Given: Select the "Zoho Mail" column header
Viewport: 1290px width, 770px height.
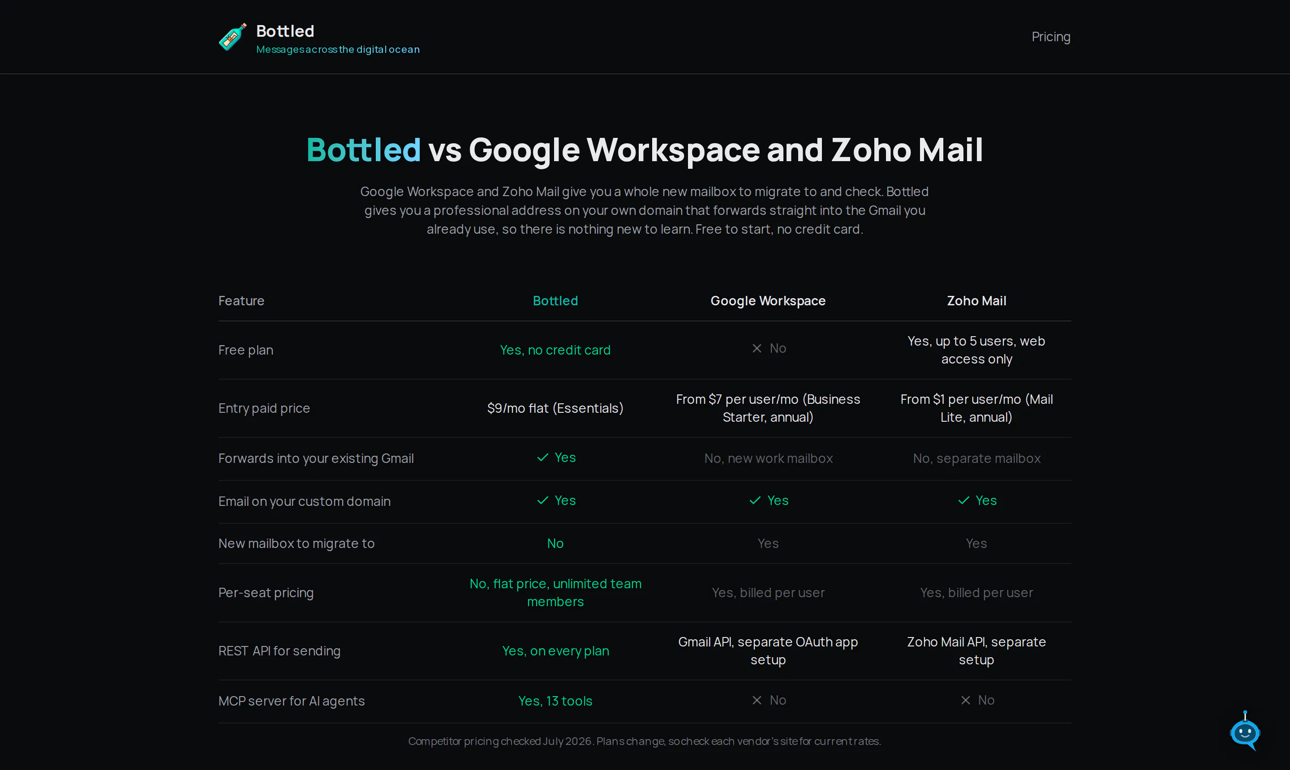Looking at the screenshot, I should coord(976,301).
